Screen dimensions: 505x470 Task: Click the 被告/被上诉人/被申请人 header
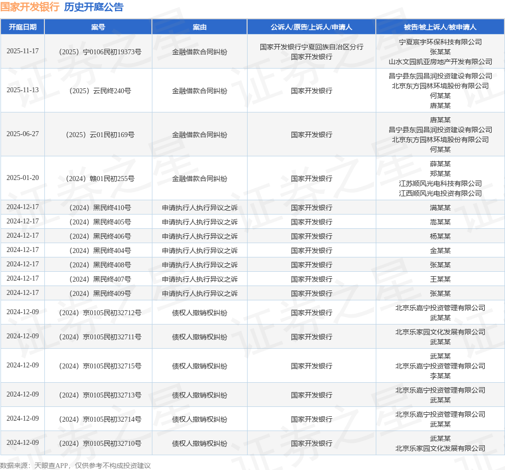tap(440, 27)
